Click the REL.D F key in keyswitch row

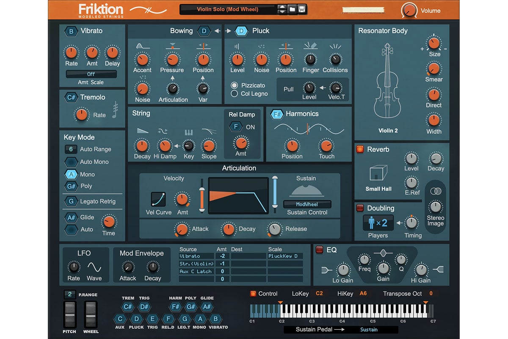[168, 319]
